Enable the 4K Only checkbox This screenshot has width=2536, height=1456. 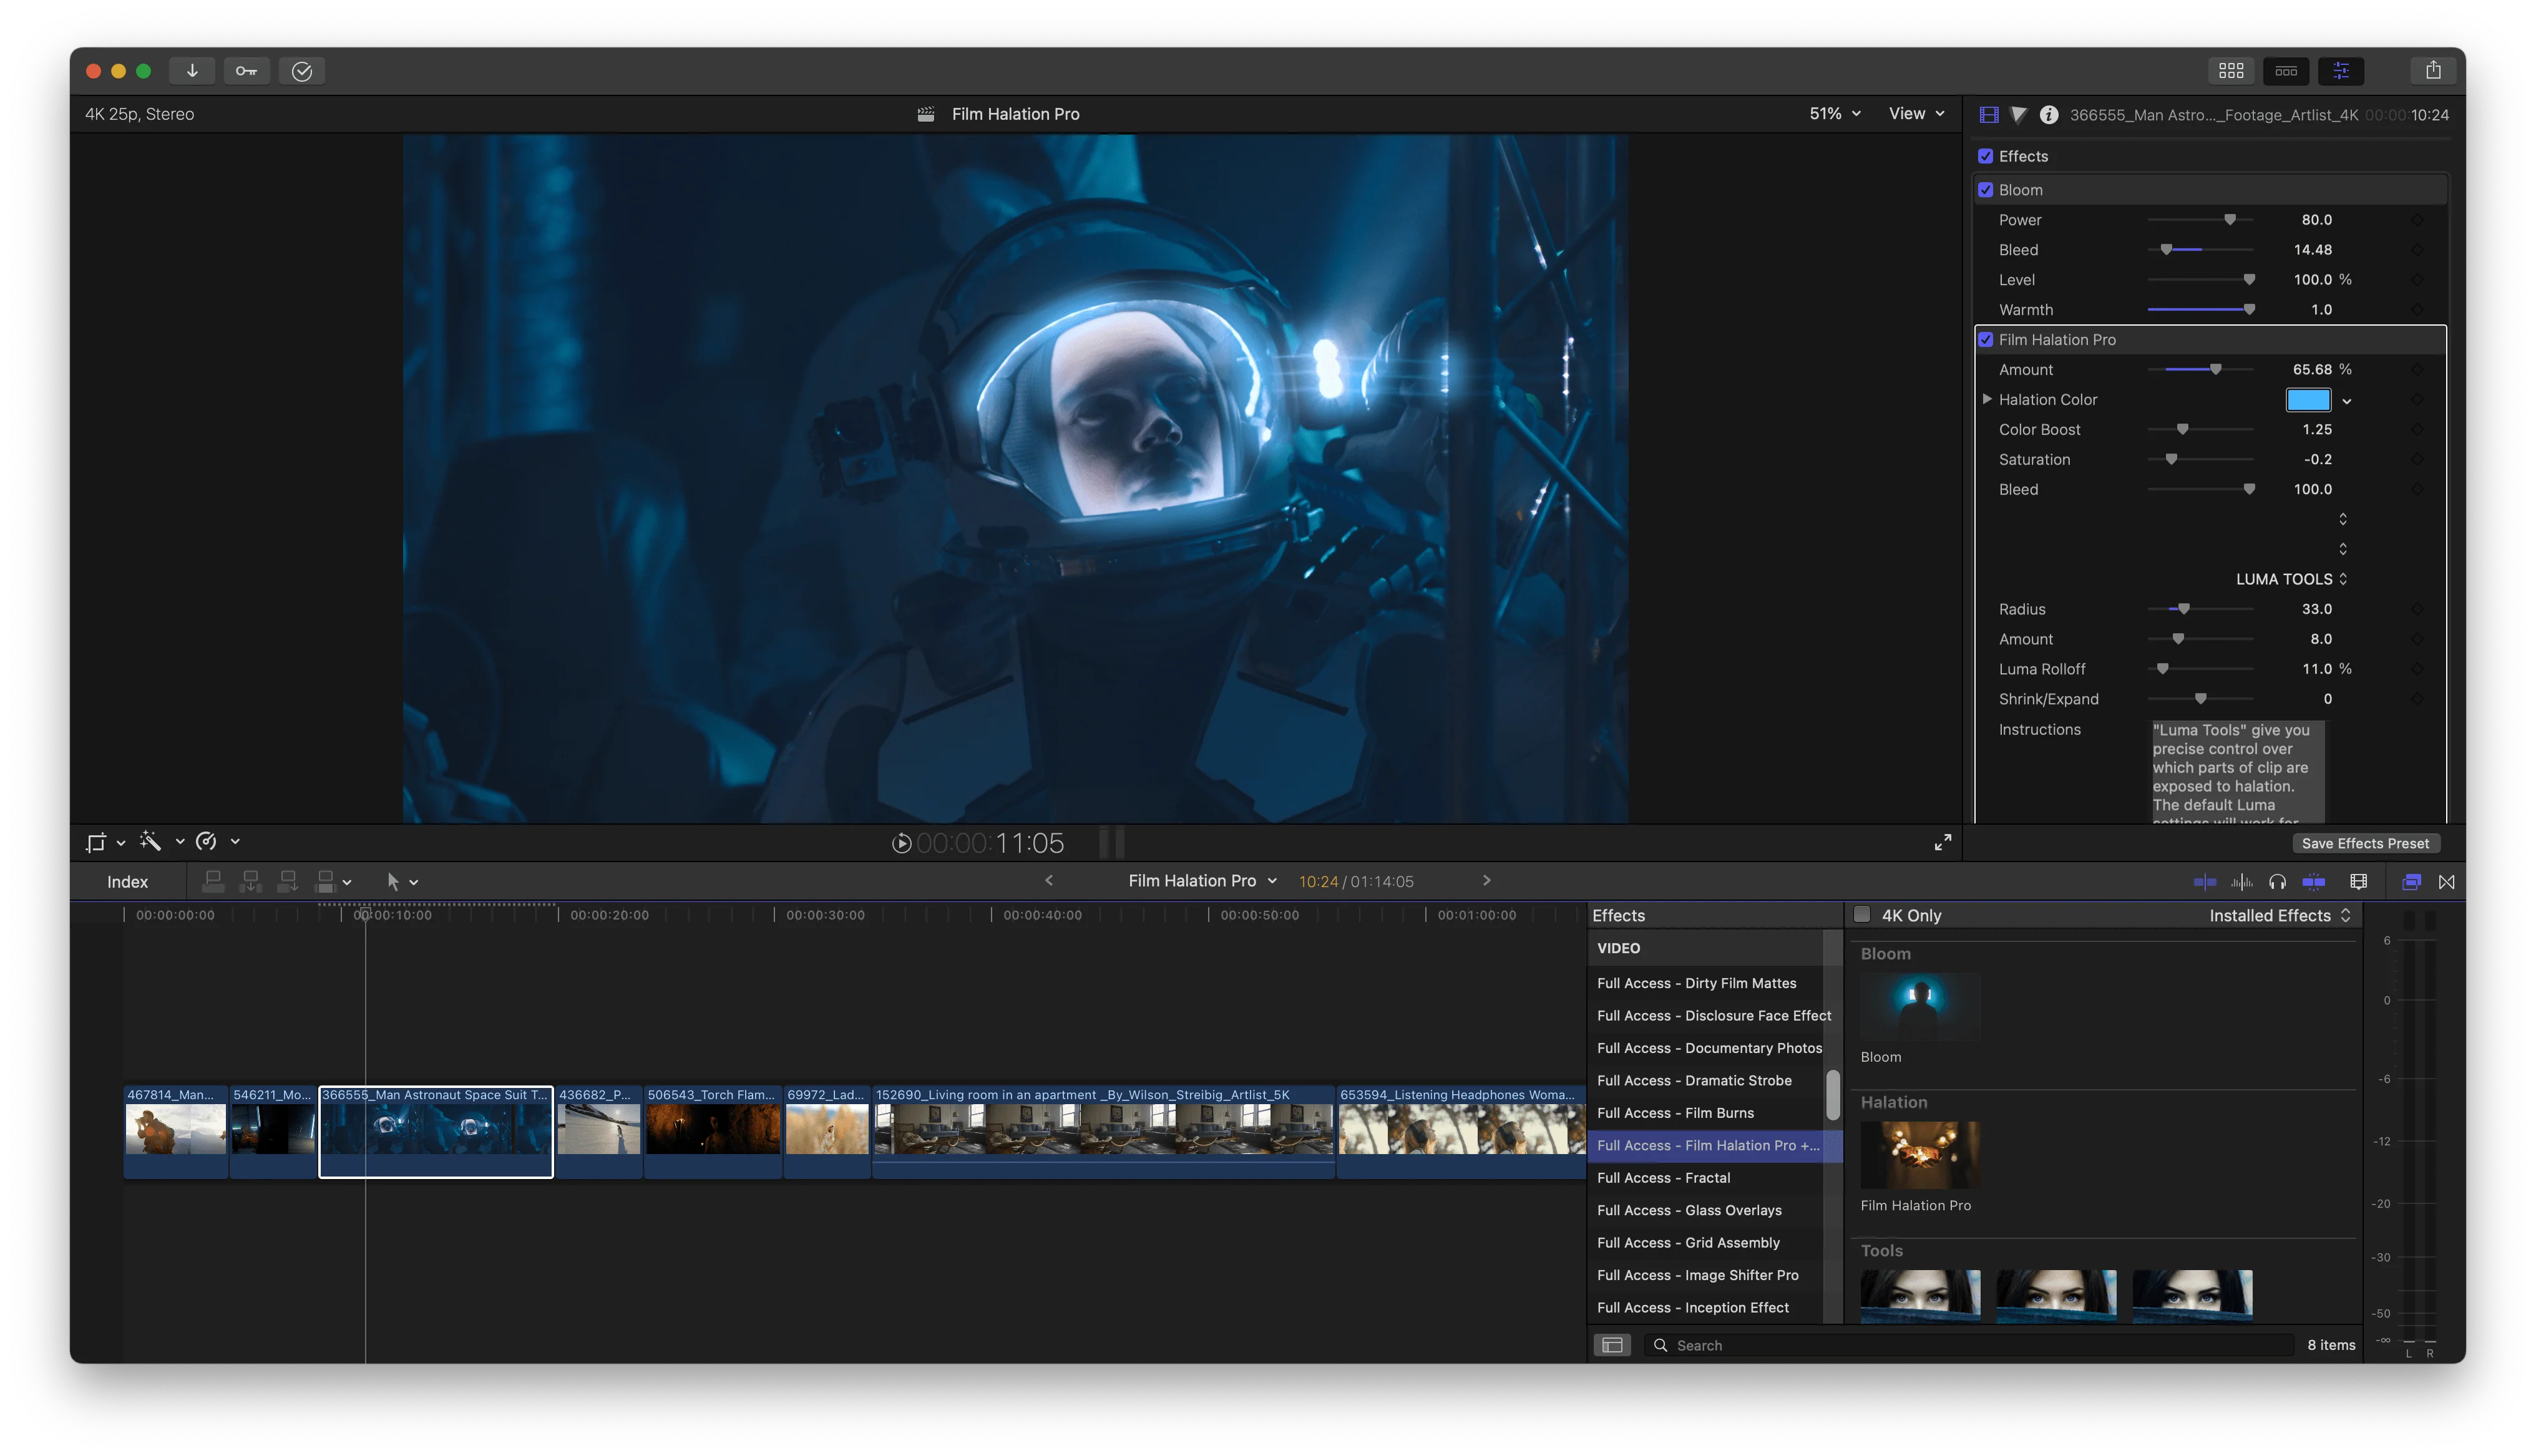point(1862,914)
